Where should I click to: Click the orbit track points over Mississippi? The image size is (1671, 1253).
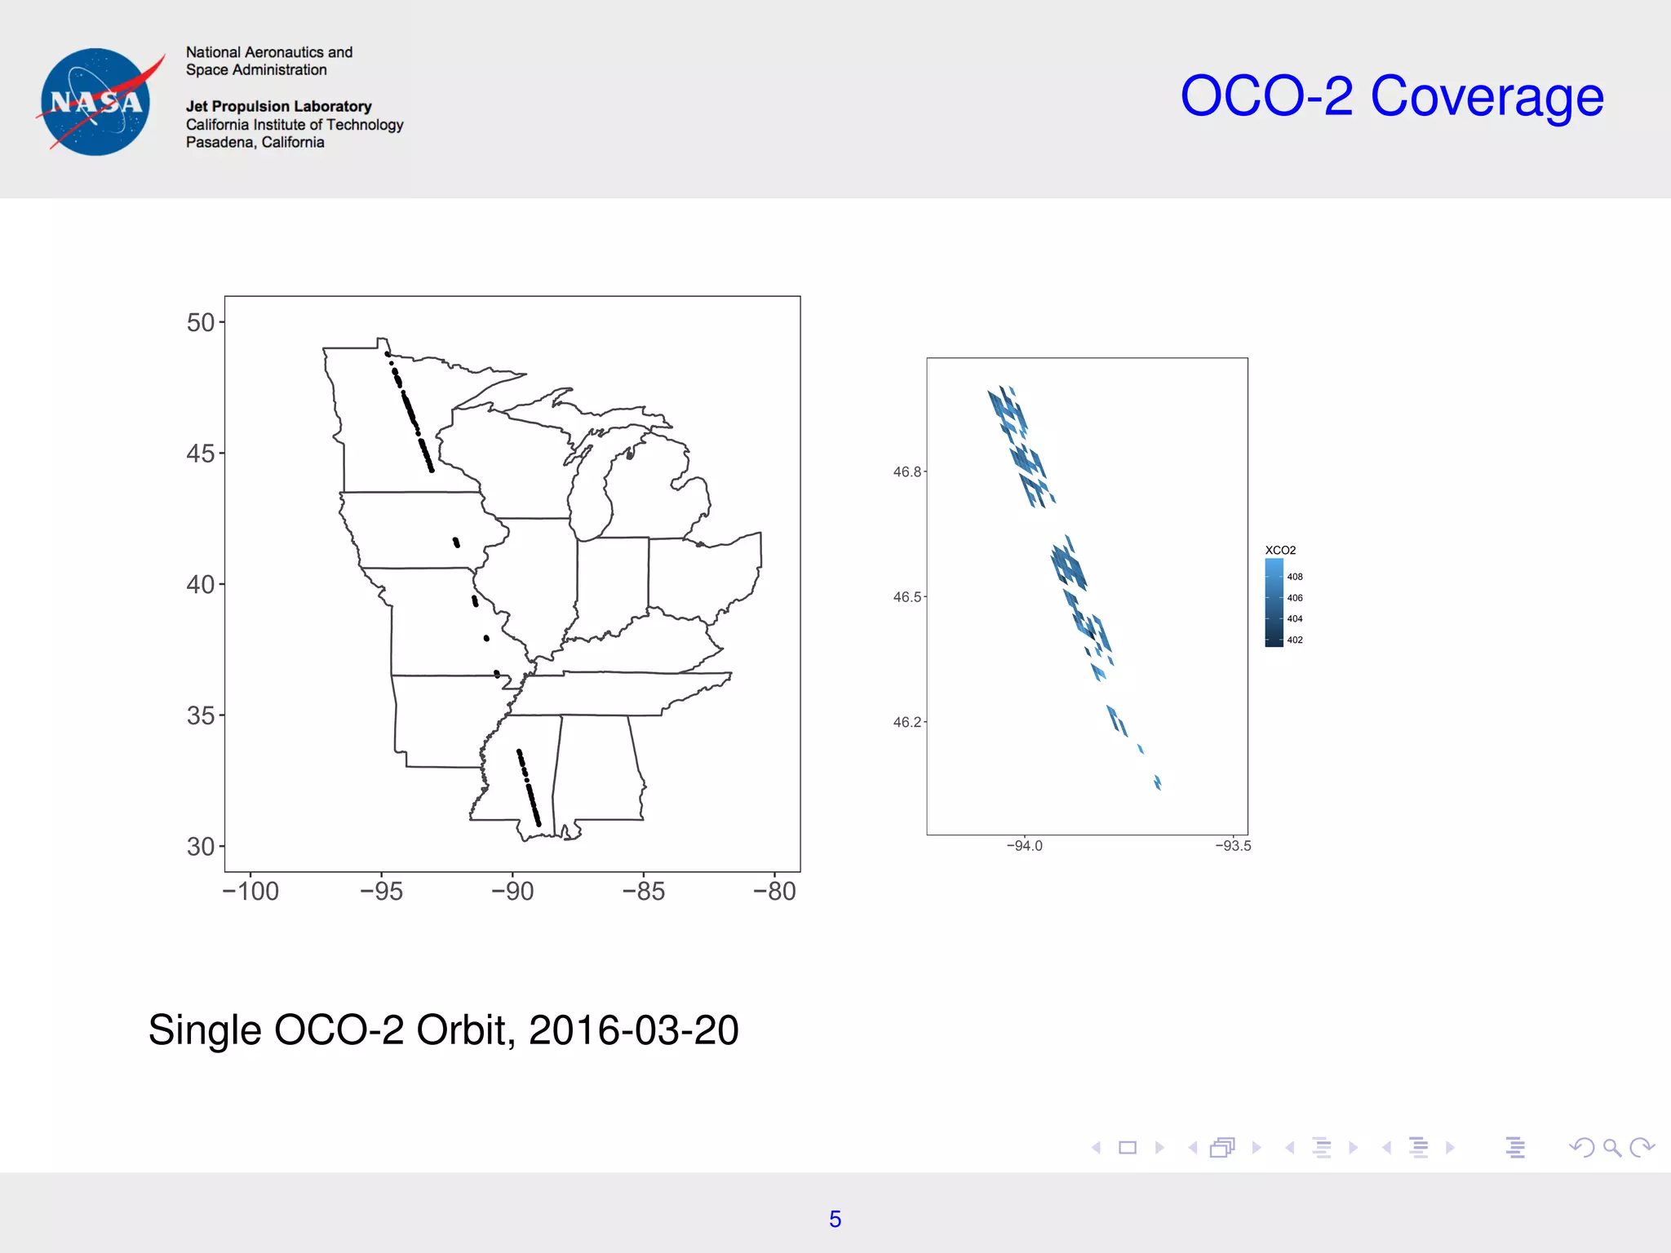point(529,788)
